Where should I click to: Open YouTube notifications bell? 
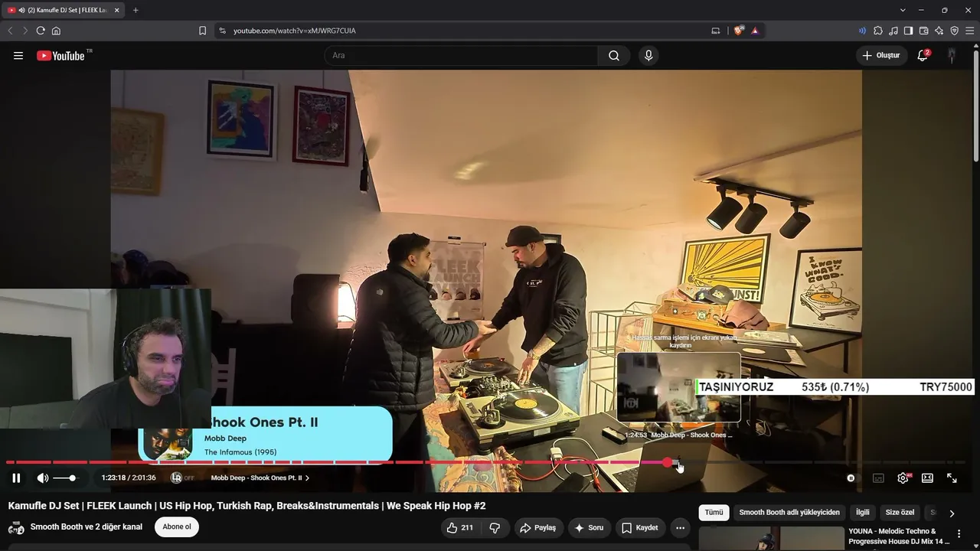pyautogui.click(x=923, y=56)
